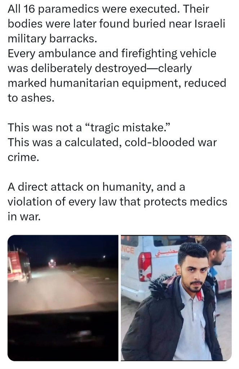Click the "NCE" lettering on ambulance window
Viewport: 239px width, 369px height.
pos(128,250)
